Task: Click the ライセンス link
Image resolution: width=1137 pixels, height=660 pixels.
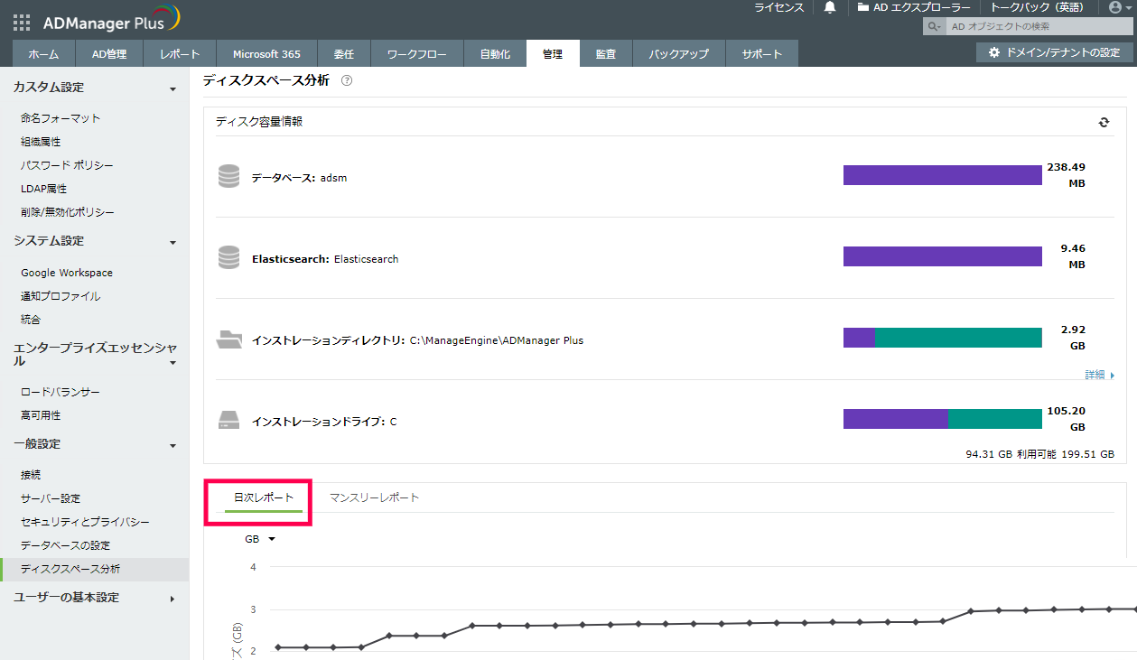Action: (778, 7)
